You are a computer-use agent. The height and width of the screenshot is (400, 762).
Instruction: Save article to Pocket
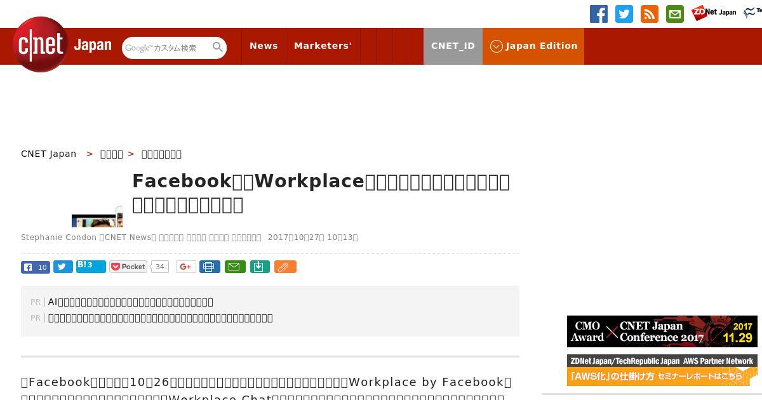(x=128, y=267)
